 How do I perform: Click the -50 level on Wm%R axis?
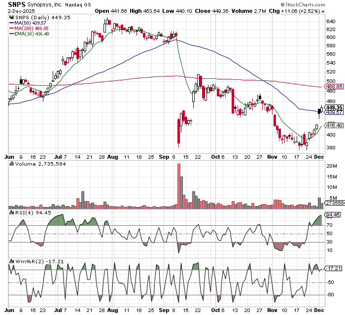[x=330, y=282]
